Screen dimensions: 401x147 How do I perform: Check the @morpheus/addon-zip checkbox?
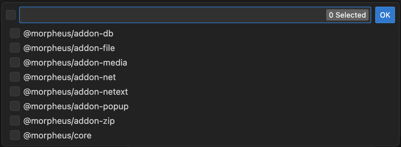(15, 121)
